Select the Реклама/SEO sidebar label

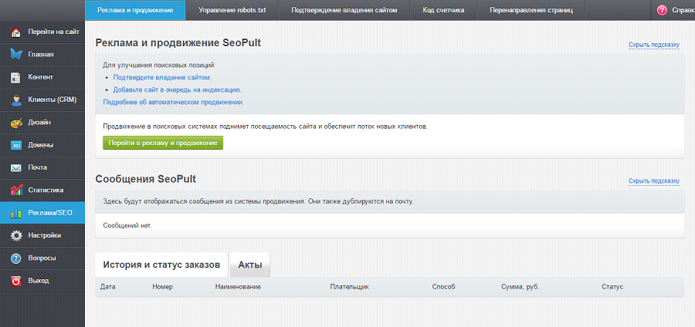click(x=50, y=213)
